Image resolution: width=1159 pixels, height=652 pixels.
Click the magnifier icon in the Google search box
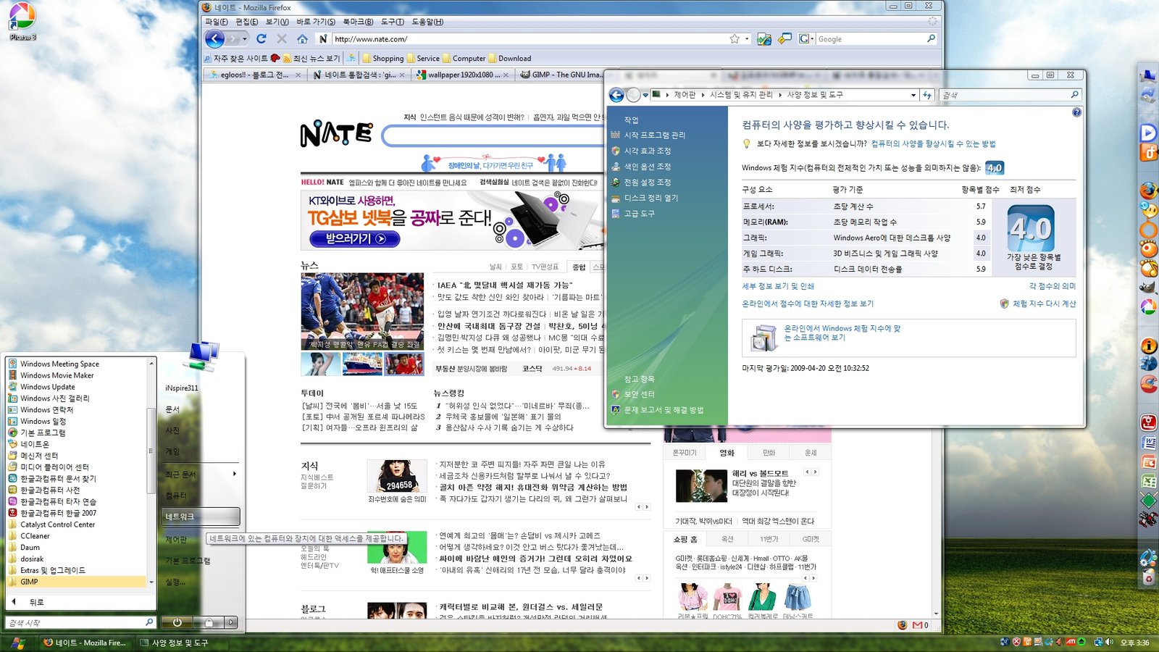coord(931,39)
